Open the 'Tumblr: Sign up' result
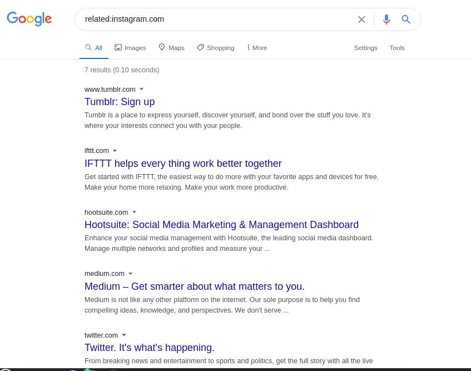The height and width of the screenshot is (371, 471). [x=120, y=102]
